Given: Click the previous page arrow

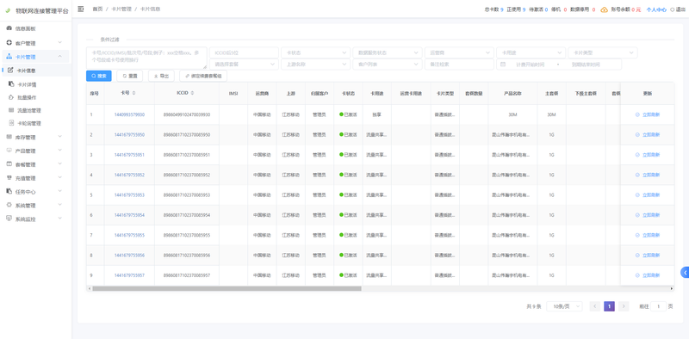Looking at the screenshot, I should (x=595, y=306).
